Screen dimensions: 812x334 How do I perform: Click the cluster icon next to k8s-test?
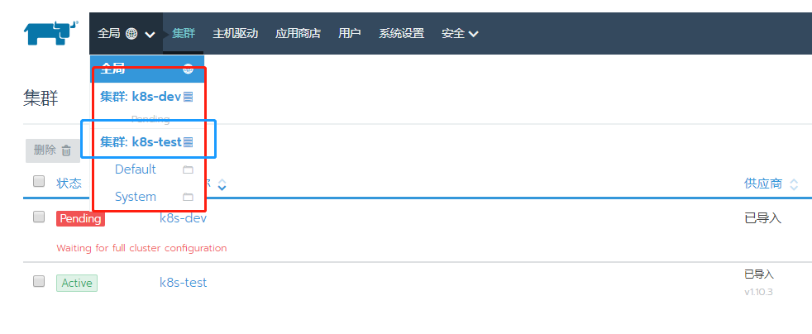(x=188, y=142)
